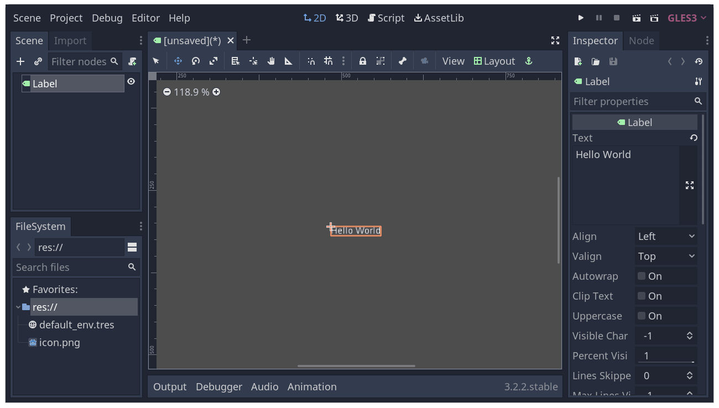This screenshot has width=719, height=408.
Task: Lock the selected node with the padlock icon
Action: [x=362, y=61]
